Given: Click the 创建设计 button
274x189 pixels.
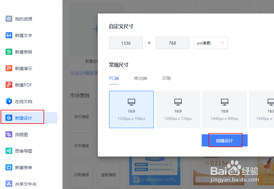Looking at the screenshot, I should pos(225,141).
